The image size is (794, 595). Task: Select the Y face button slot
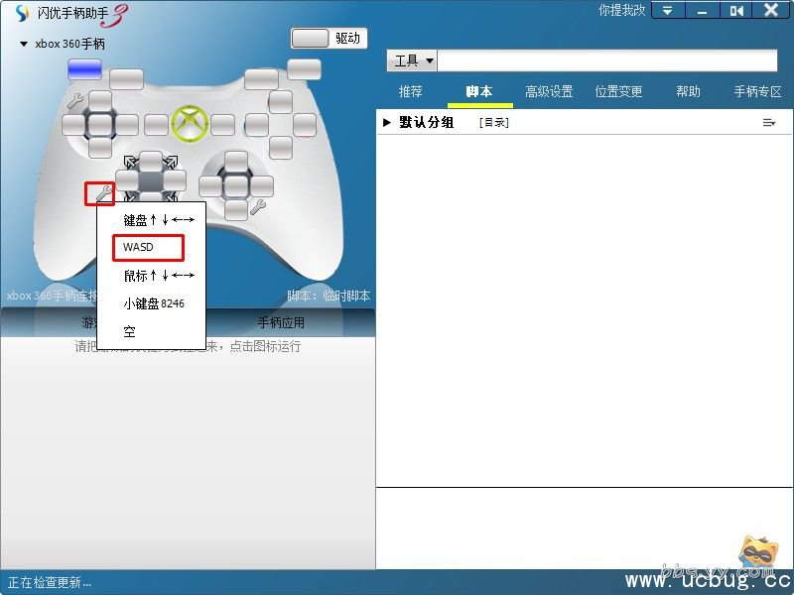pyautogui.click(x=281, y=102)
